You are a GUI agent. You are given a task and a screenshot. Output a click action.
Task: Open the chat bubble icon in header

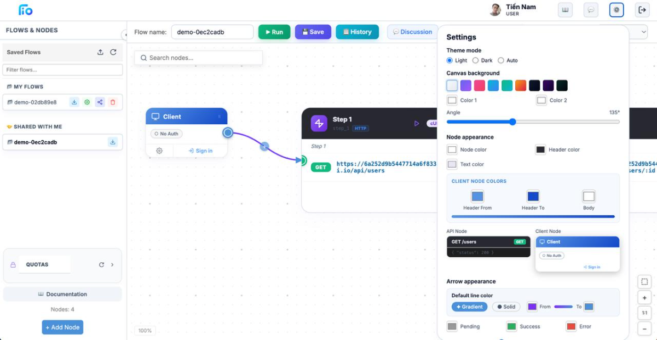click(x=591, y=10)
